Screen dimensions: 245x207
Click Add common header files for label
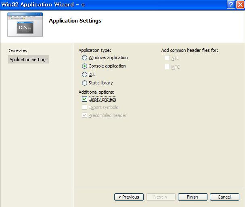[x=190, y=50]
